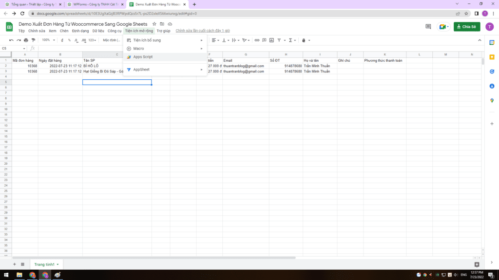Expand the Macro submenu
The height and width of the screenshot is (280, 499).
(165, 49)
